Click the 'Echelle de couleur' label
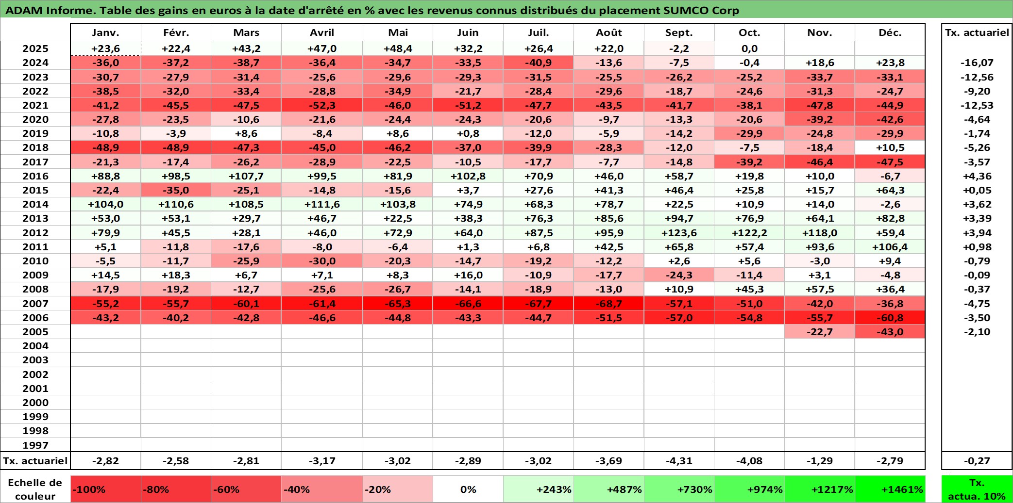1013x503 pixels. point(35,489)
